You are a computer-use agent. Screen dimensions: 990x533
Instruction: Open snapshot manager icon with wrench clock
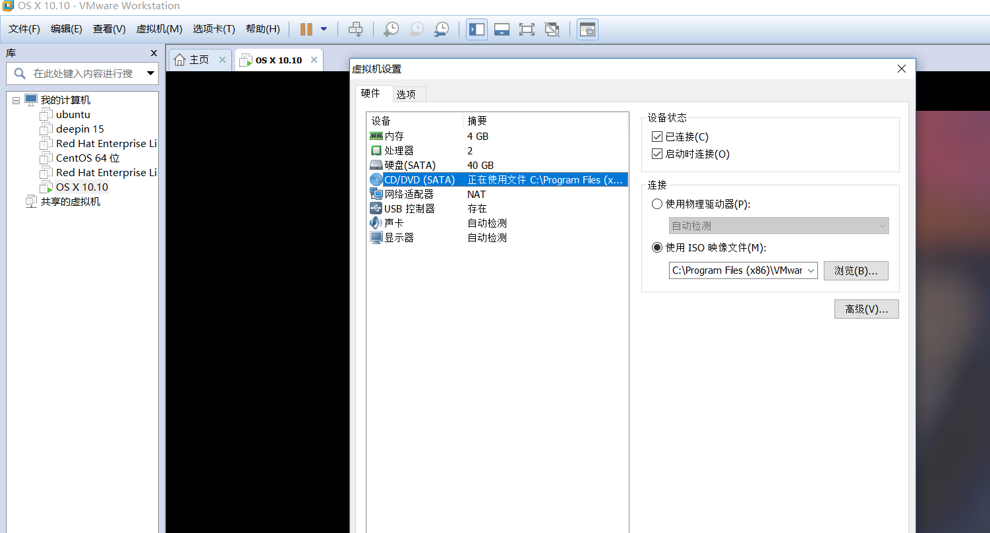click(x=441, y=29)
